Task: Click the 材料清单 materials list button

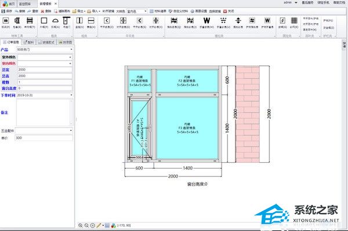Action: click(x=158, y=11)
